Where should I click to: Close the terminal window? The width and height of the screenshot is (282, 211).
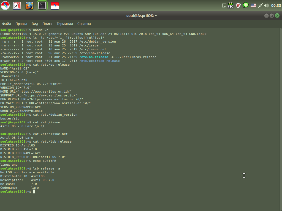pos(277,16)
